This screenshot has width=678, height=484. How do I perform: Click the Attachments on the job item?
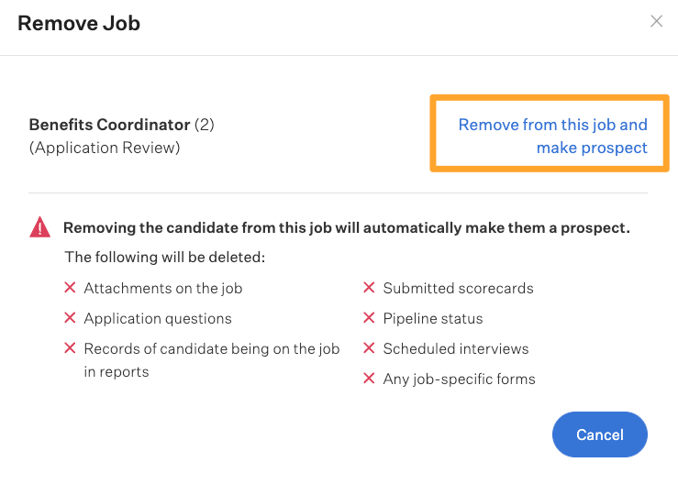pos(163,288)
